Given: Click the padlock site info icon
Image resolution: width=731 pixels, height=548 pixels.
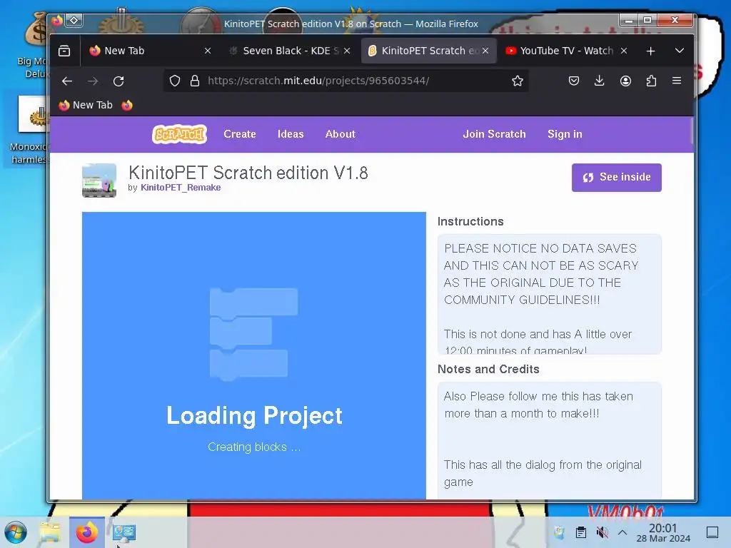Looking at the screenshot, I should click(195, 81).
